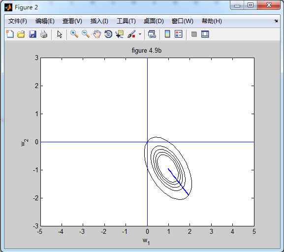Screen dimensions: 284x252
Task: Click the Hide Plot Tools icon
Action: point(194,34)
